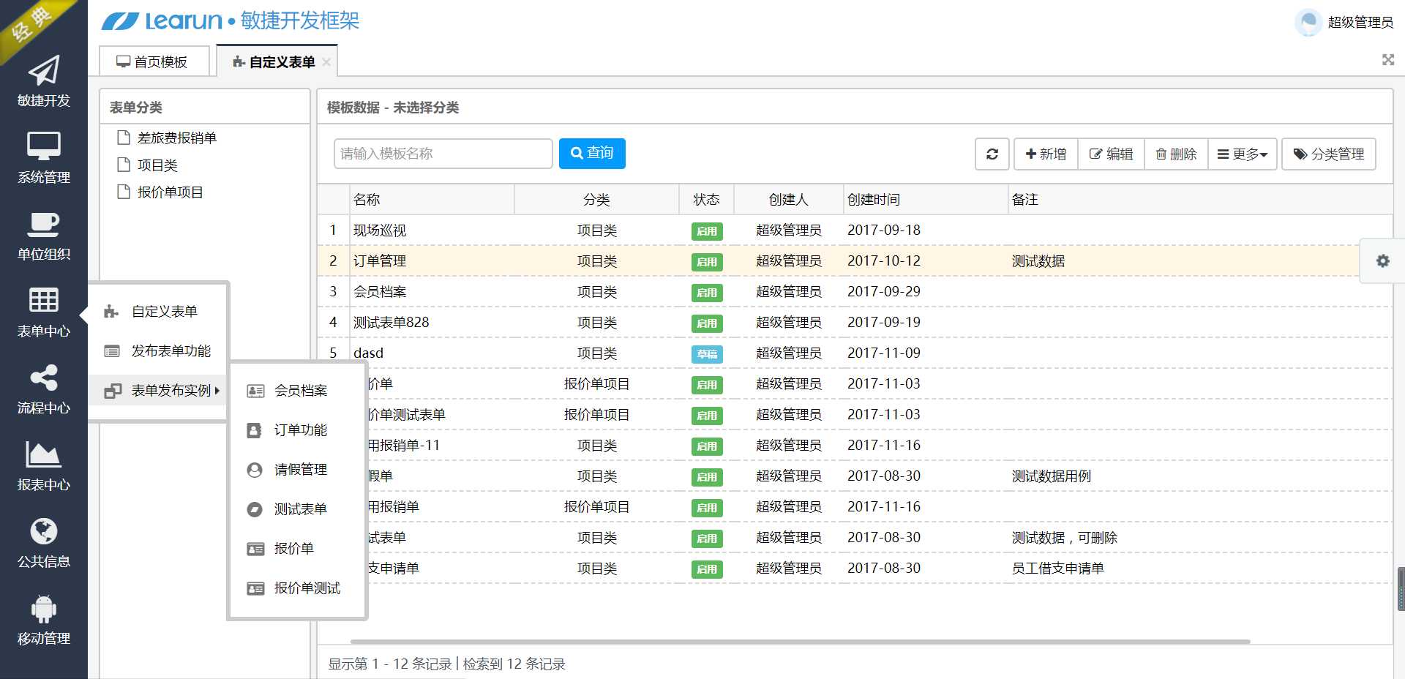Choose 请假管理 from the submenu
Screen dimensions: 1405x679
coord(300,470)
